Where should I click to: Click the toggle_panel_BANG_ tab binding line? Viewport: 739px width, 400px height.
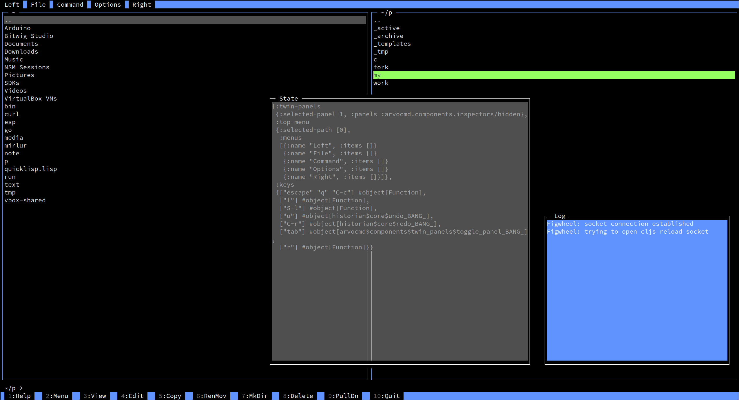403,232
